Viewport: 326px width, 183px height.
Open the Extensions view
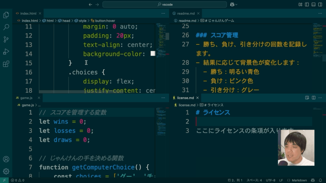point(6,64)
